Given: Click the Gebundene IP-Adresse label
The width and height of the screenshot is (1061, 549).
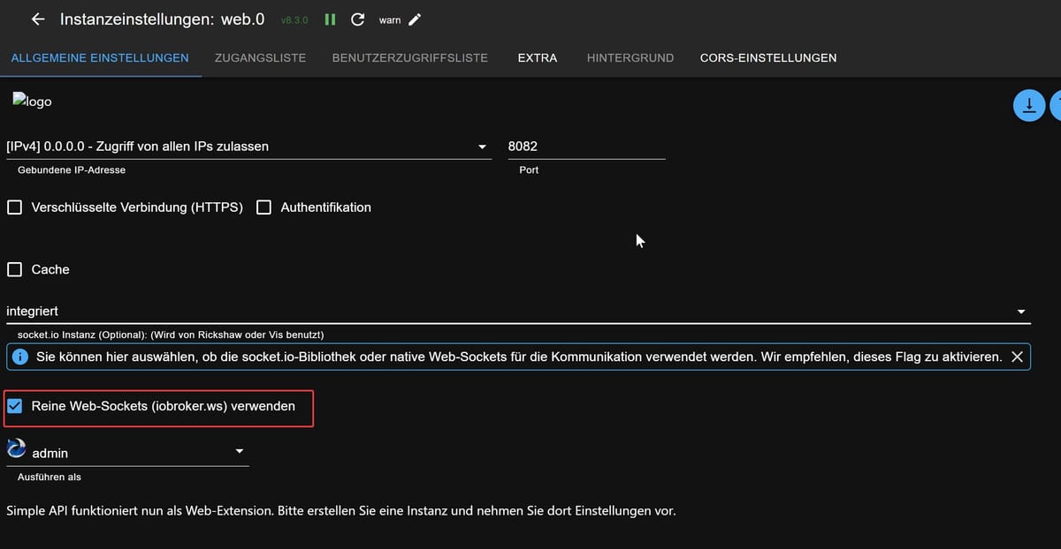Looking at the screenshot, I should (72, 169).
